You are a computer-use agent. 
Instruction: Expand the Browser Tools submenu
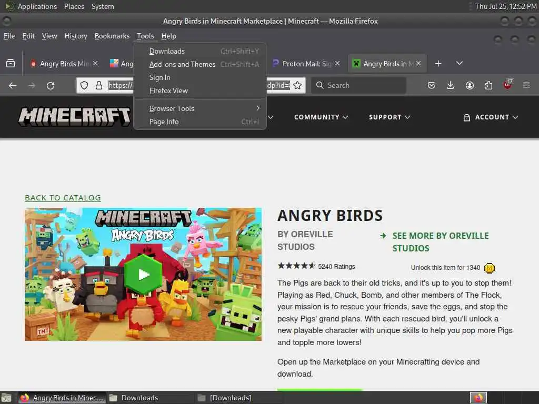tap(199, 108)
